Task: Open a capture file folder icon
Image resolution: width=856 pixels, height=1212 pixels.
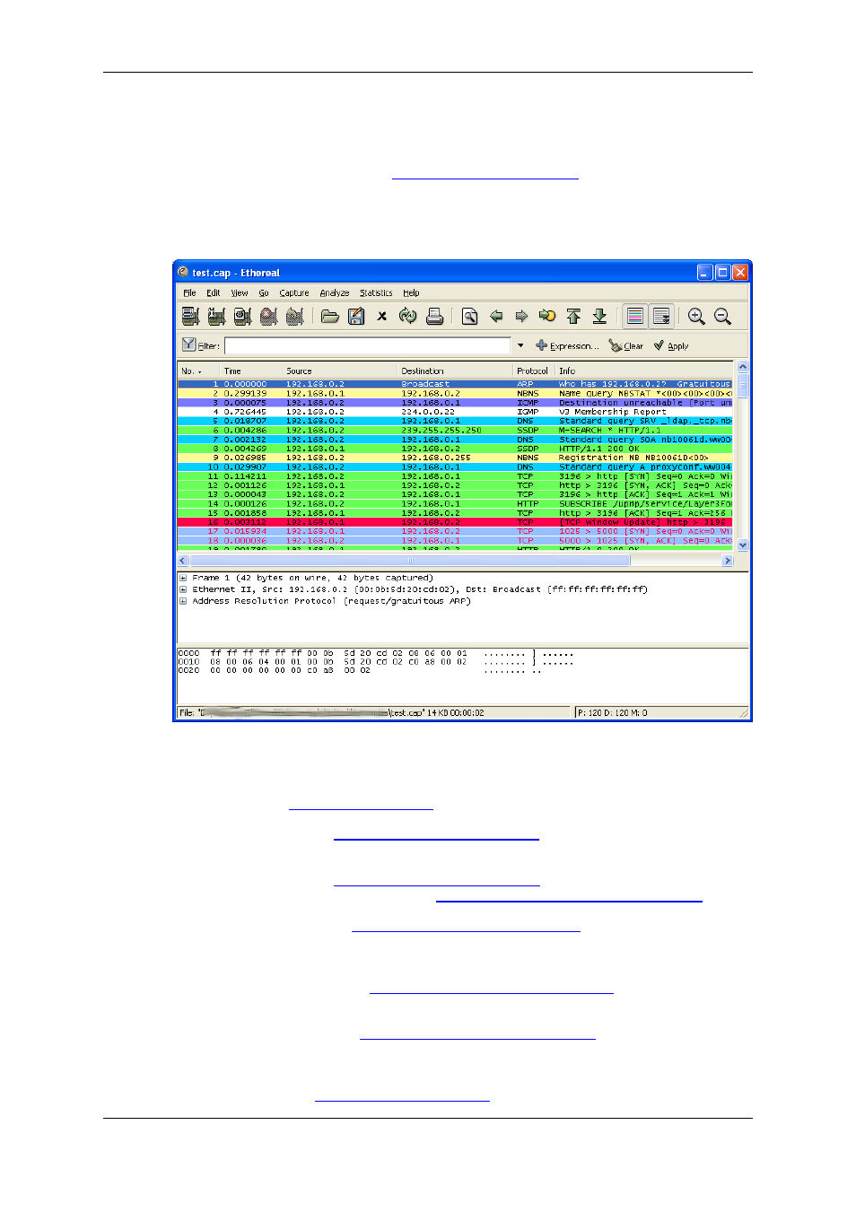Action: pyautogui.click(x=330, y=316)
